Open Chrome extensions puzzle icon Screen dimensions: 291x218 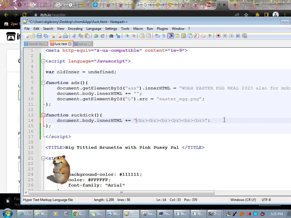coord(257,15)
